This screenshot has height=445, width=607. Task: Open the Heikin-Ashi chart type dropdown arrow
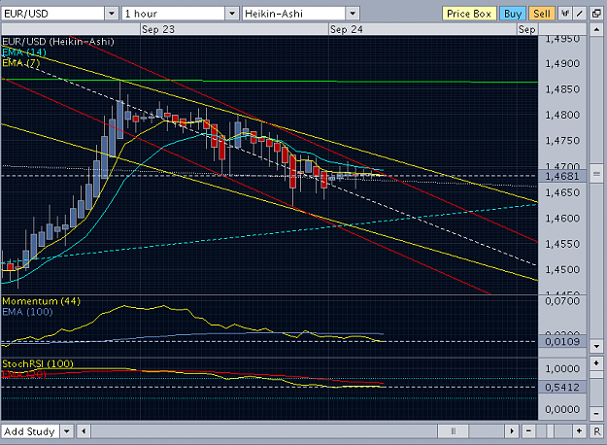point(353,14)
